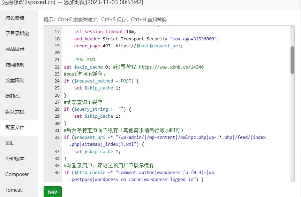Click the #post访问不缓存 comment
Viewport: 301px width, 197px height.
[85, 74]
